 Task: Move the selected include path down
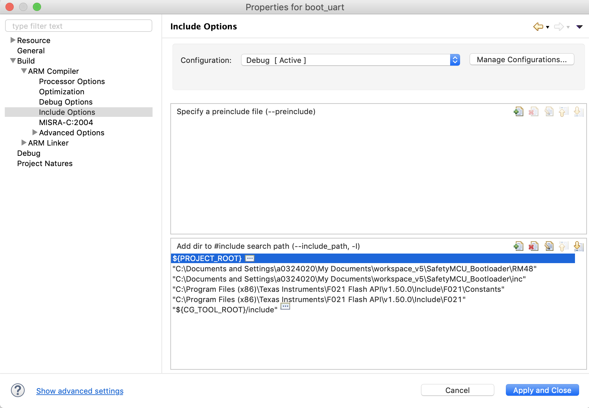point(578,246)
